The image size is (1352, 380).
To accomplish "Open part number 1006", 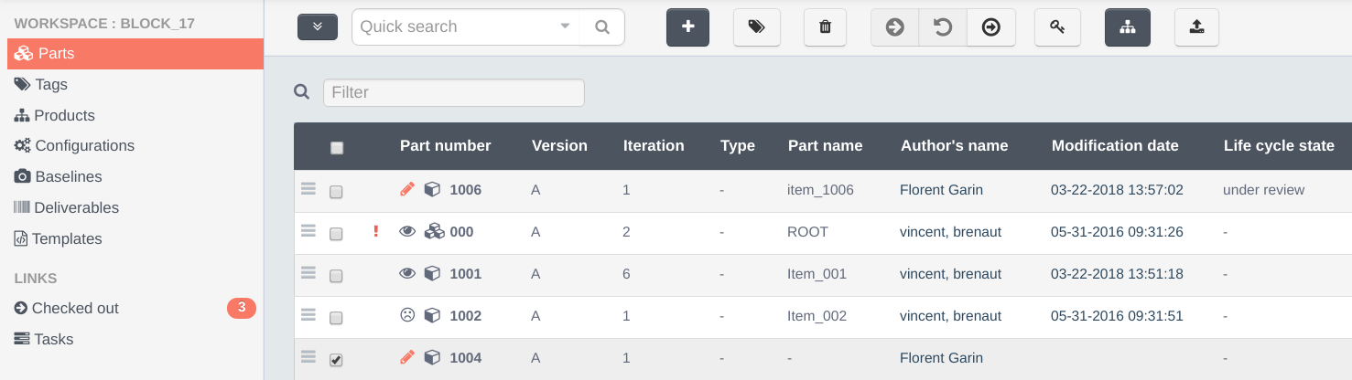I will pos(465,190).
